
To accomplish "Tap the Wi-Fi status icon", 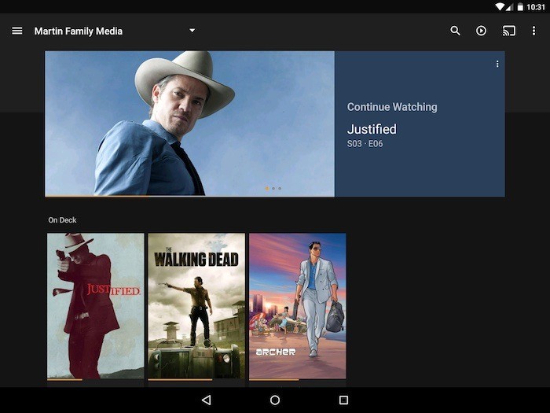I will (x=500, y=6).
